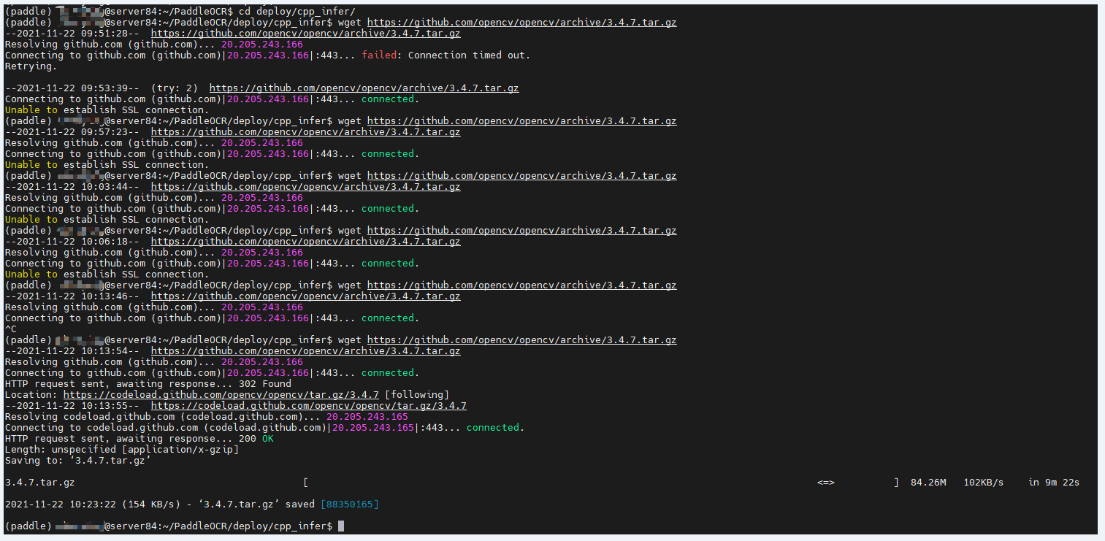This screenshot has width=1105, height=541.
Task: Click the red 'failed' status word
Action: (x=379, y=55)
